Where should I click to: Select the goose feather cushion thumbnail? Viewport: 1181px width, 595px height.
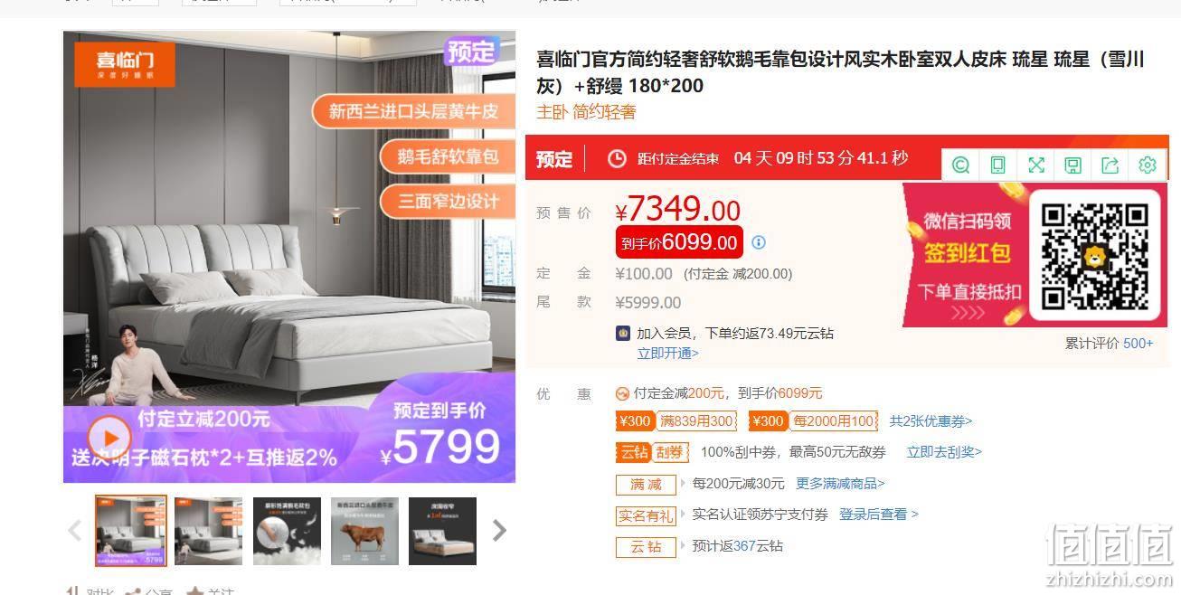287,531
